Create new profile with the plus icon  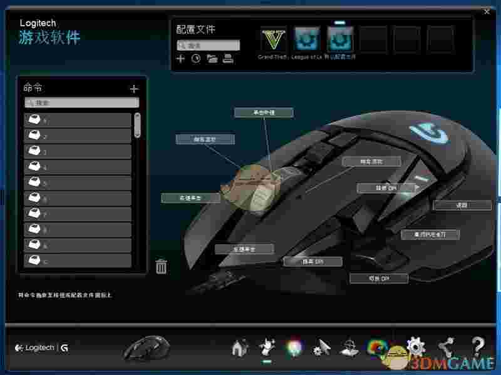(181, 59)
